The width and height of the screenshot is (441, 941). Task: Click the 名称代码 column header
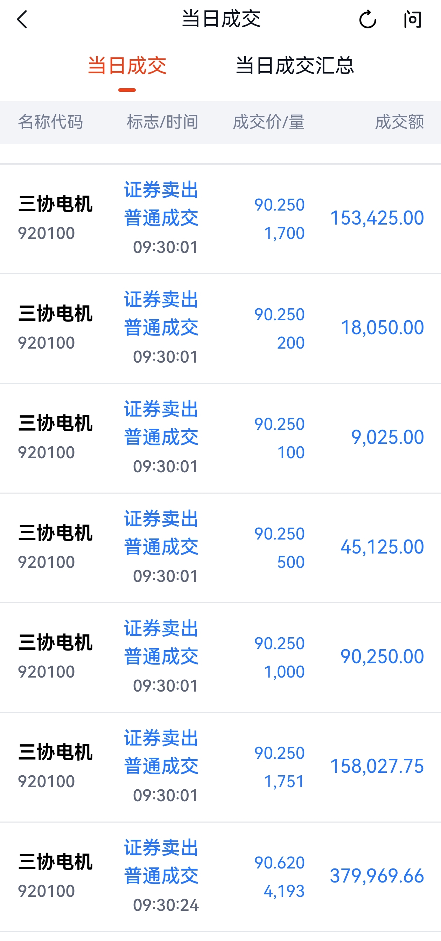coord(50,122)
